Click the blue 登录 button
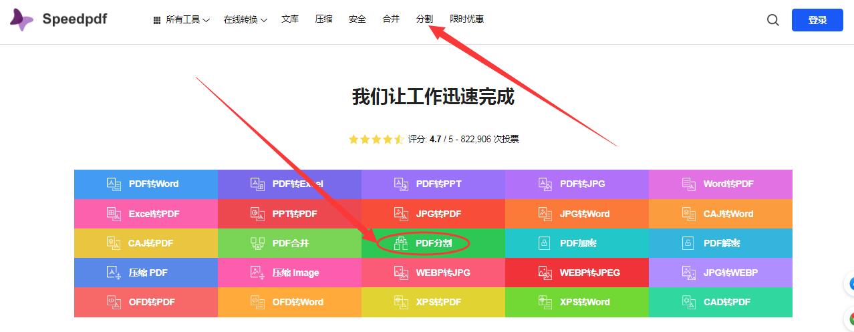The image size is (854, 332). tap(817, 20)
